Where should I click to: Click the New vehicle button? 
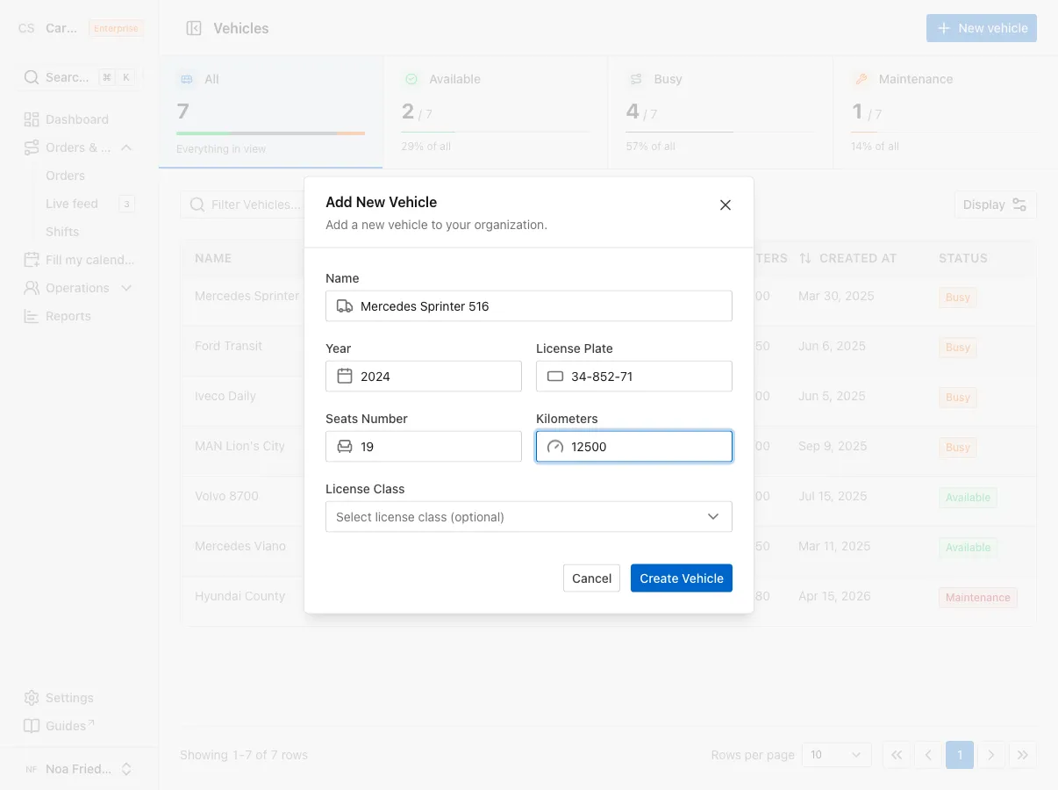coord(982,28)
